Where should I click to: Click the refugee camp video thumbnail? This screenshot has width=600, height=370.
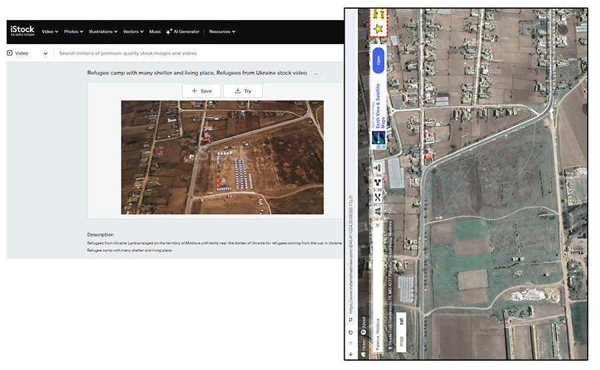(222, 157)
